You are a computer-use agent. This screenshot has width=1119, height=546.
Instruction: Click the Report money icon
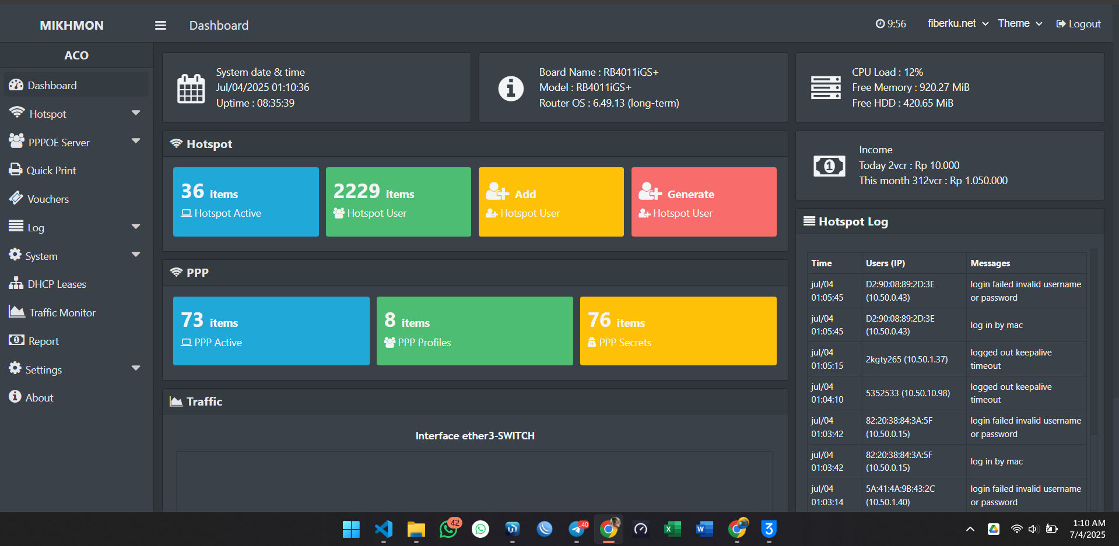pyautogui.click(x=16, y=340)
